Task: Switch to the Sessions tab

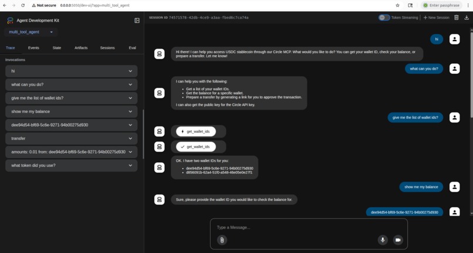Action: point(107,48)
